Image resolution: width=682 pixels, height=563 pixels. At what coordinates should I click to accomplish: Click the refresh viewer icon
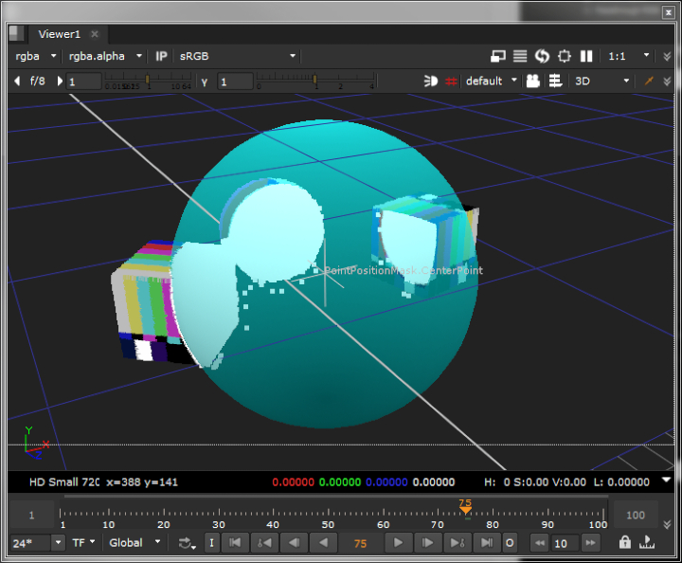pos(542,56)
